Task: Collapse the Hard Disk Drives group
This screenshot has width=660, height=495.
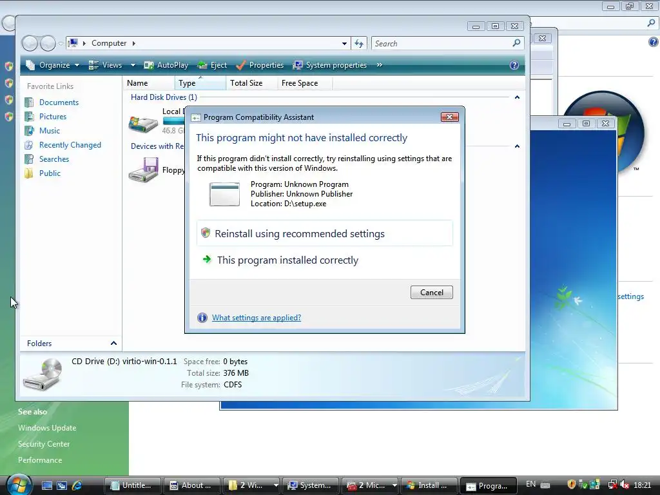Action: click(x=517, y=97)
